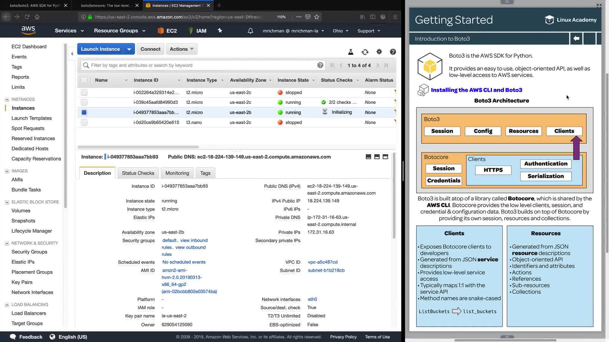Select the checkbox for the t3.nano instance
This screenshot has height=342, width=609.
click(x=84, y=123)
